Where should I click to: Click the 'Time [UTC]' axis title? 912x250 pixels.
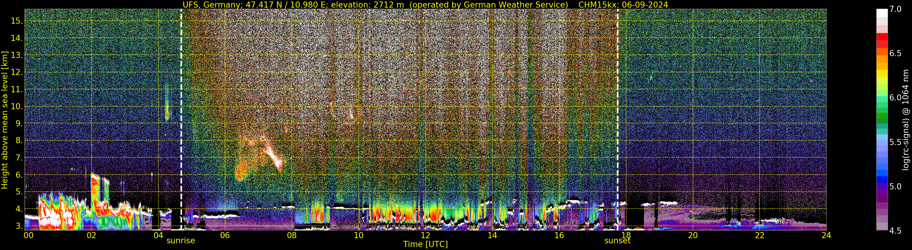[x=425, y=244]
